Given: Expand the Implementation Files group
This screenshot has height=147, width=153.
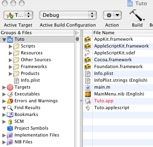Looking at the screenshot, I should pos(4,135).
